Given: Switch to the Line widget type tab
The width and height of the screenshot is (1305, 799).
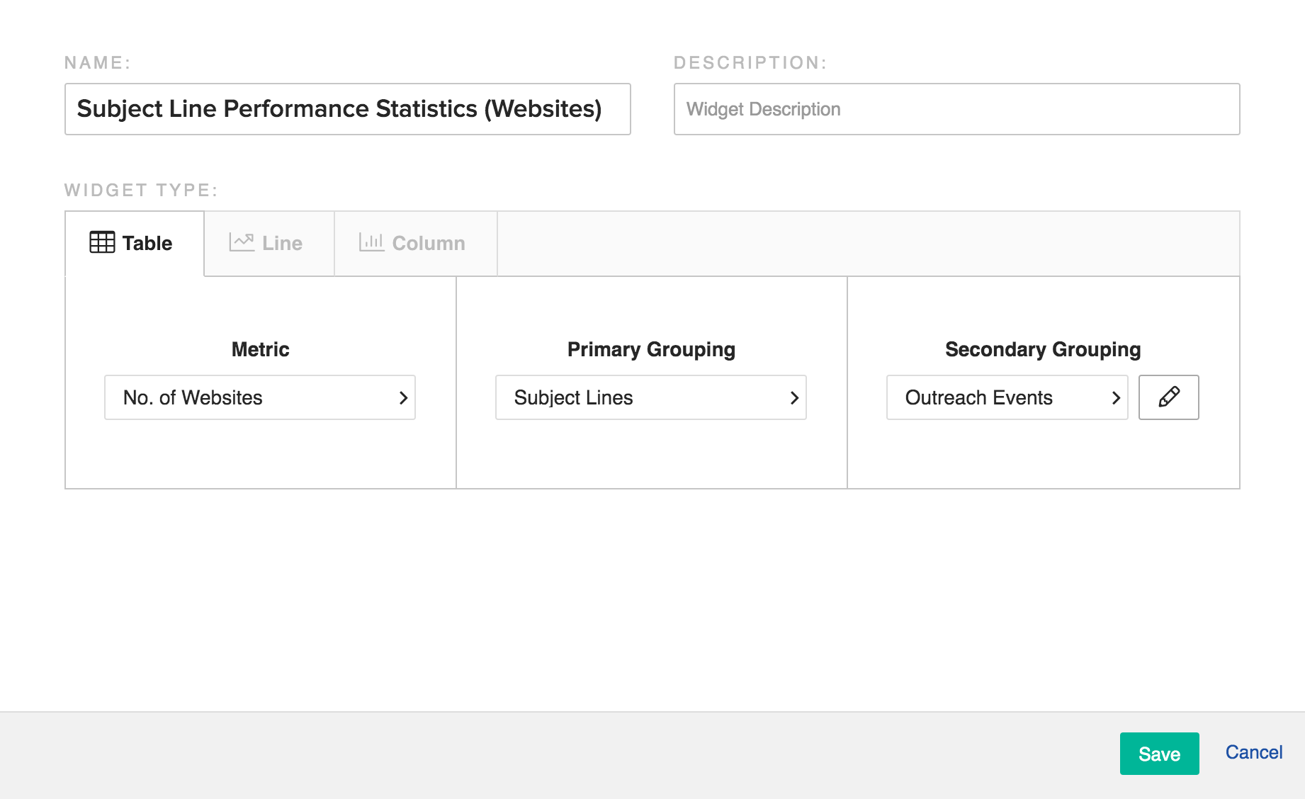Looking at the screenshot, I should [x=269, y=243].
